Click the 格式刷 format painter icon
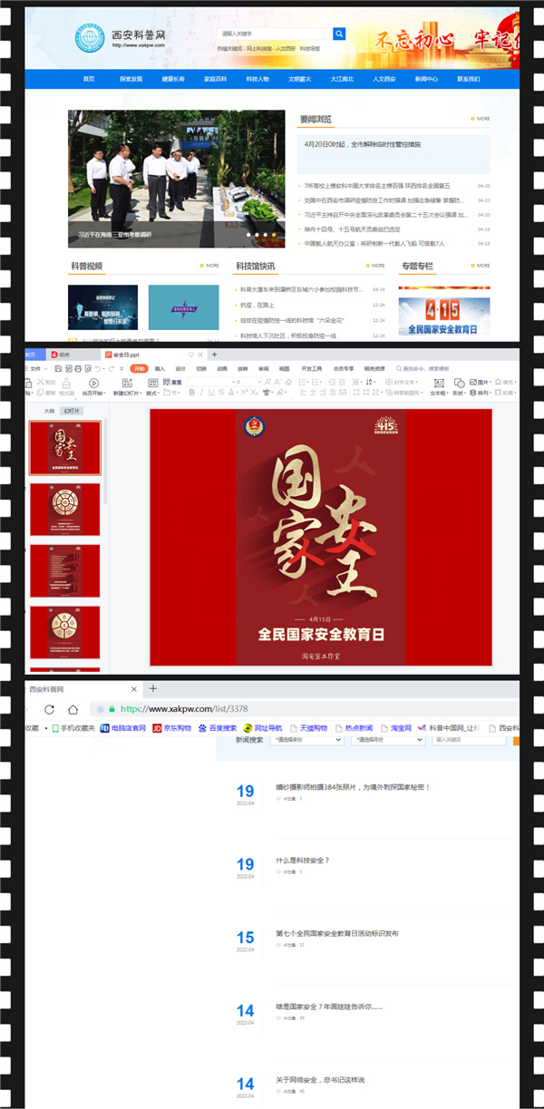 [66, 387]
